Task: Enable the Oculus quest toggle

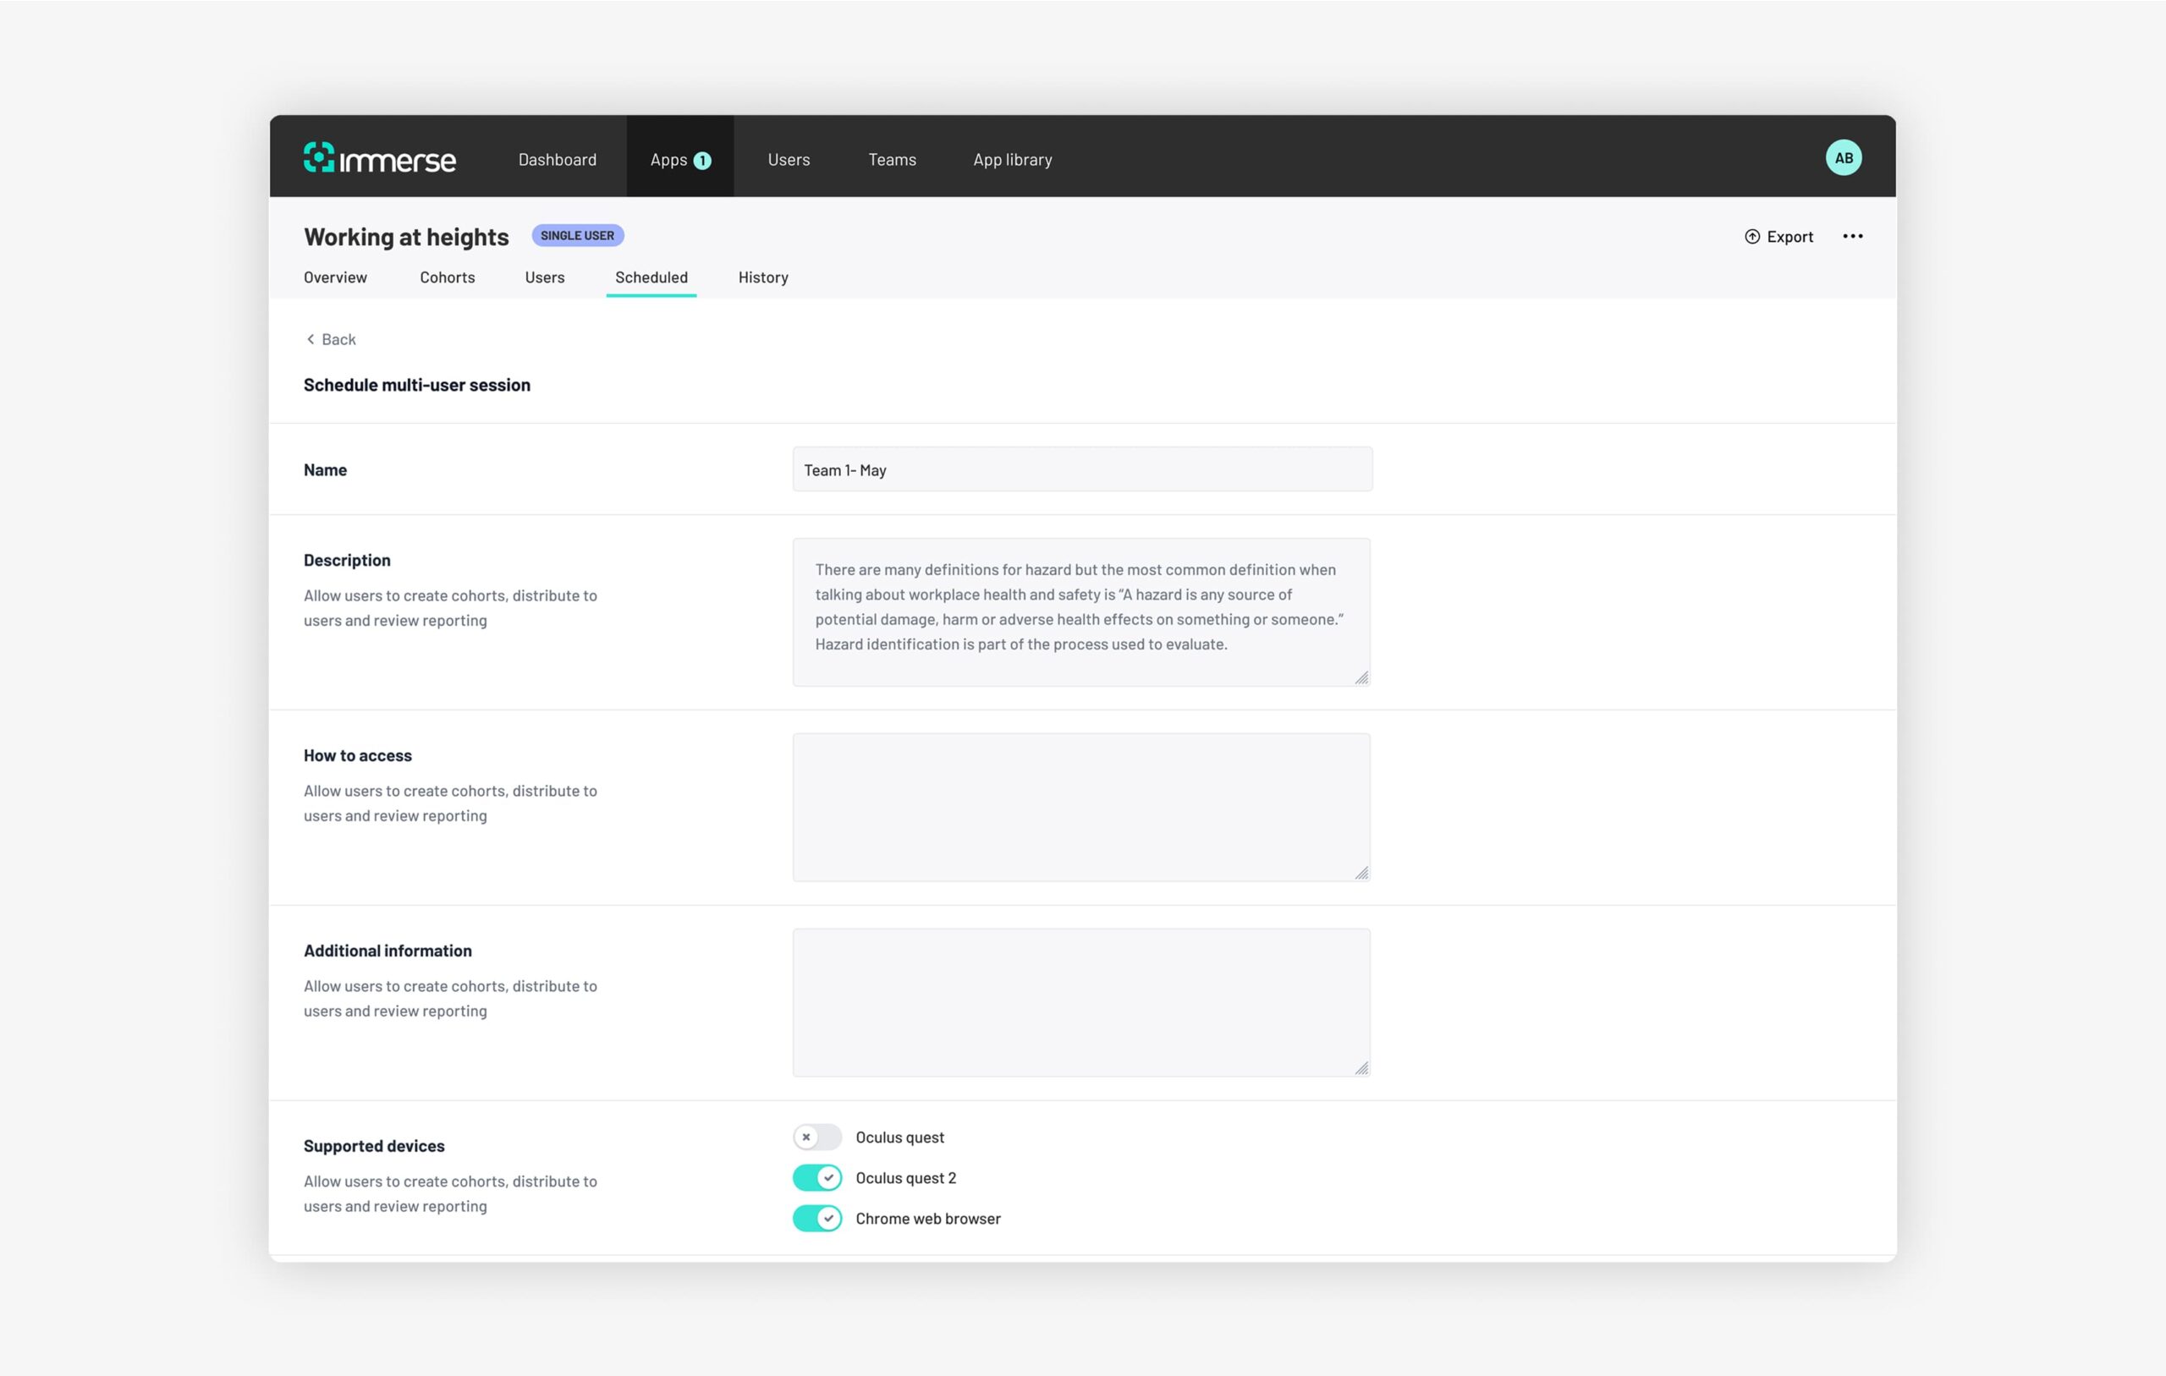Action: tap(816, 1137)
